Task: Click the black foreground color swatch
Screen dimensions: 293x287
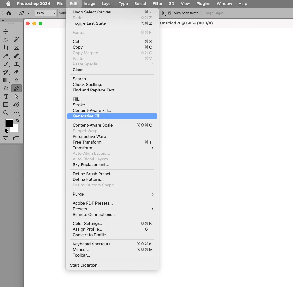Action: click(9, 123)
